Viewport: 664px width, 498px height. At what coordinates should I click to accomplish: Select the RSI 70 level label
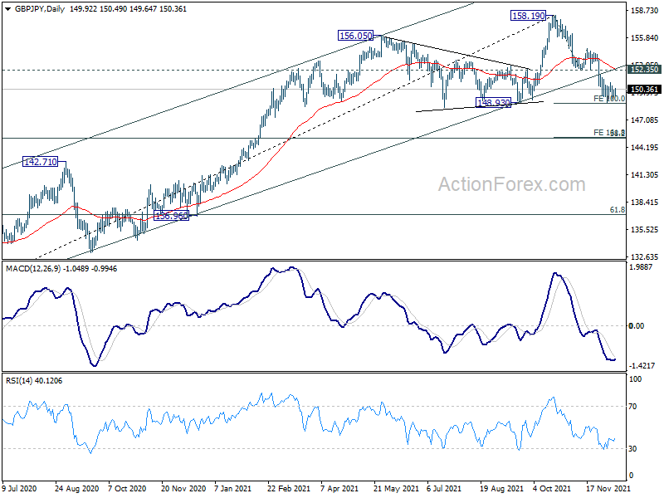[x=632, y=407]
